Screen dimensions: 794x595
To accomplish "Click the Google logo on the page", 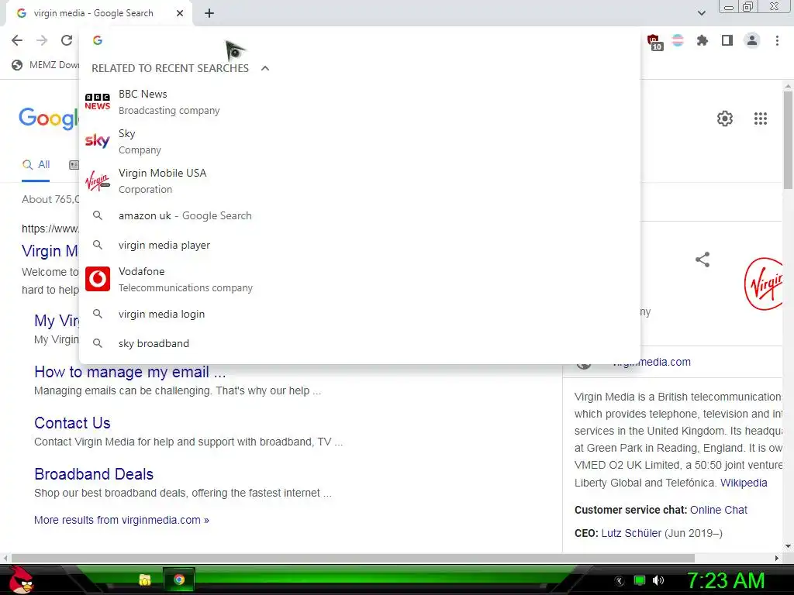I will pos(49,119).
